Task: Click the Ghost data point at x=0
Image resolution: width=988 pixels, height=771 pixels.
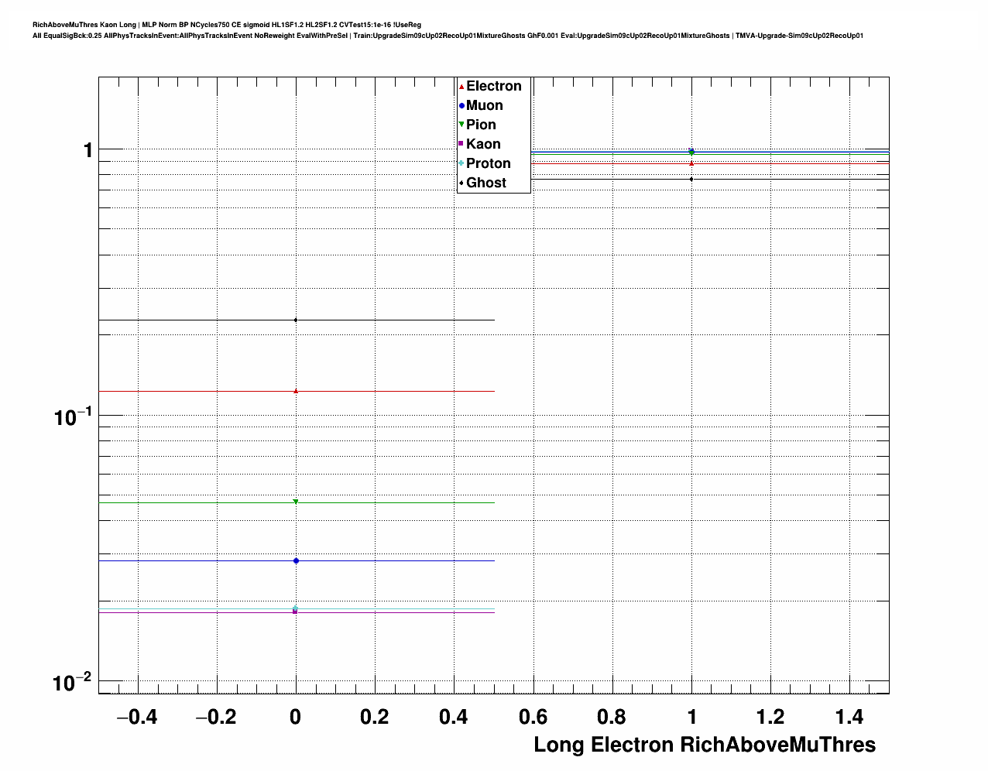Action: (296, 320)
